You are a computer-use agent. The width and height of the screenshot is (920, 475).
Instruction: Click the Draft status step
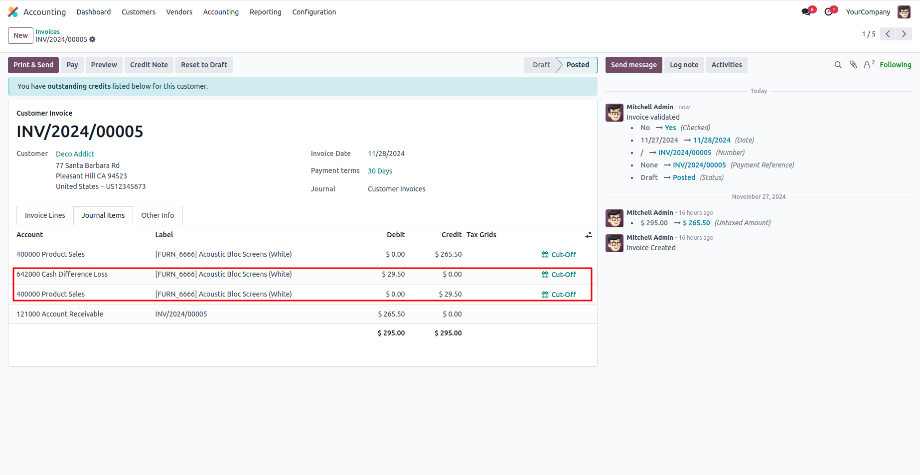(x=541, y=65)
